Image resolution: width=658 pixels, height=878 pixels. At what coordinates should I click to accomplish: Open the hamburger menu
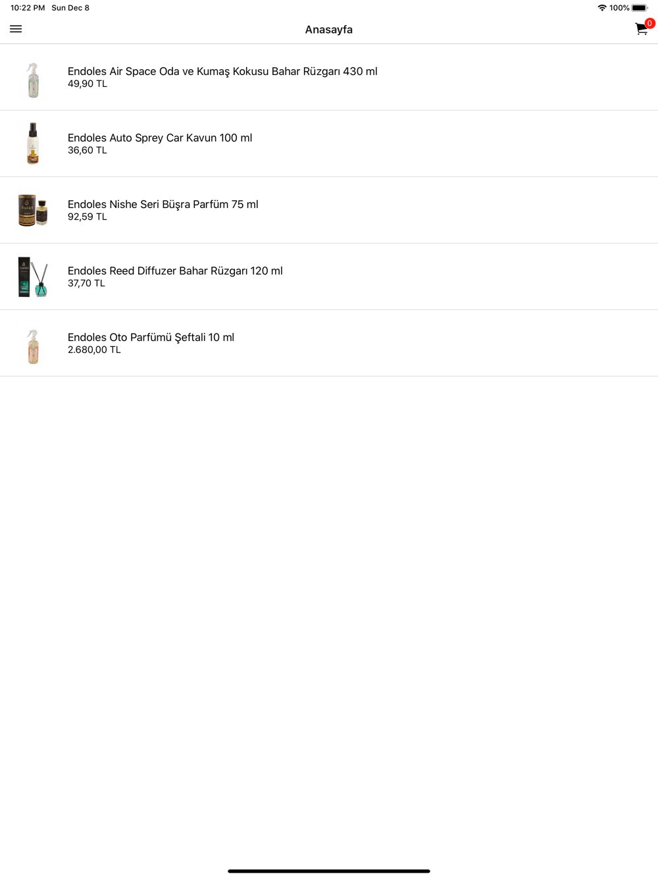pos(16,29)
